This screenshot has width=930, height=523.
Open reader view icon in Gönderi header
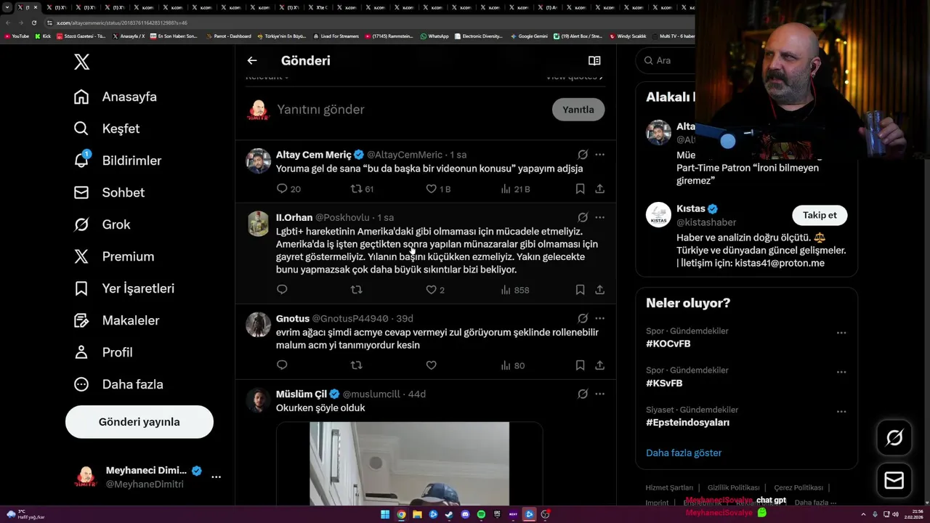point(594,61)
